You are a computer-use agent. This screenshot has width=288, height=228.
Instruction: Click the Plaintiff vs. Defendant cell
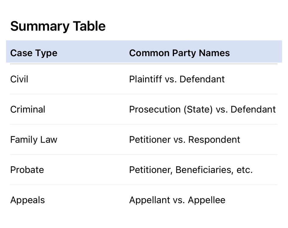pos(177,79)
